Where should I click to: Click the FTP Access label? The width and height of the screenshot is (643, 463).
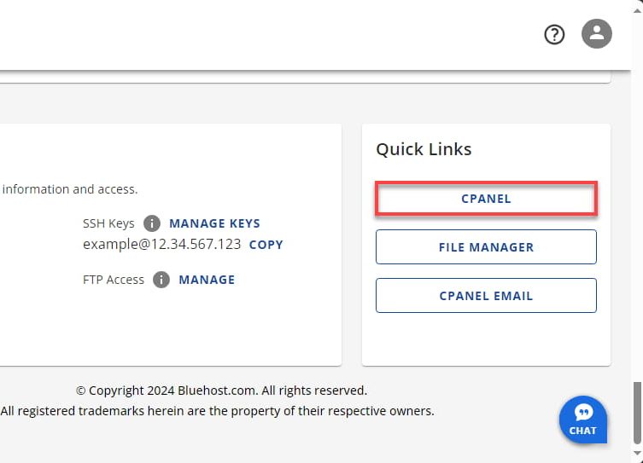[x=114, y=280]
